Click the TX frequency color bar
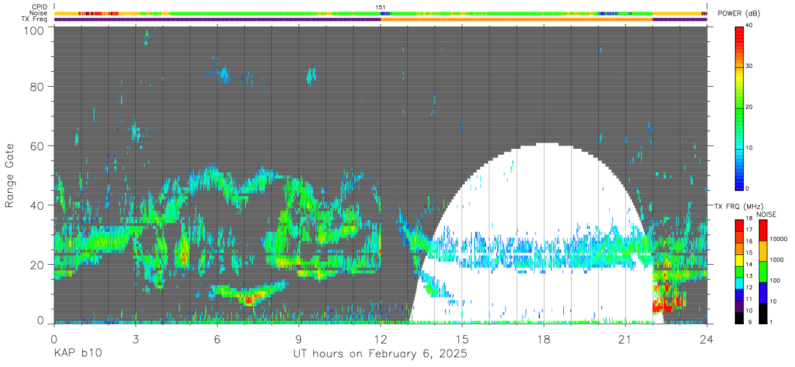Viewport: 795px width, 367px height. [x=739, y=271]
